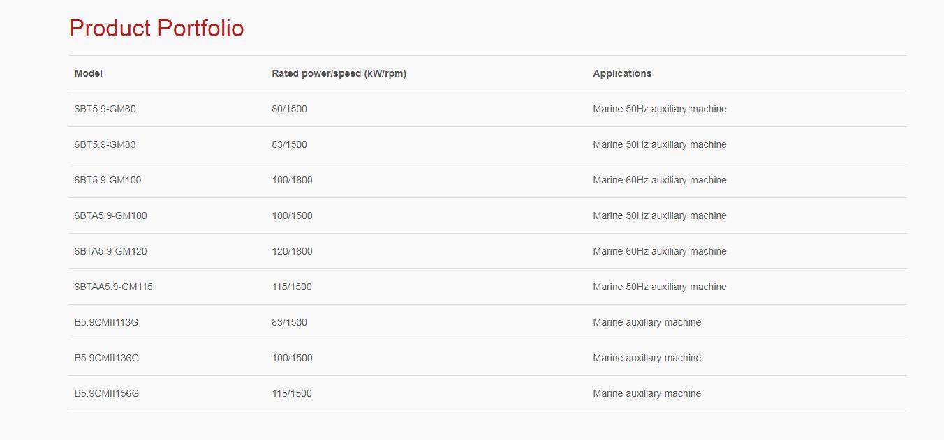Select model B5.9CMII136G
This screenshot has width=944, height=440.
[106, 358]
